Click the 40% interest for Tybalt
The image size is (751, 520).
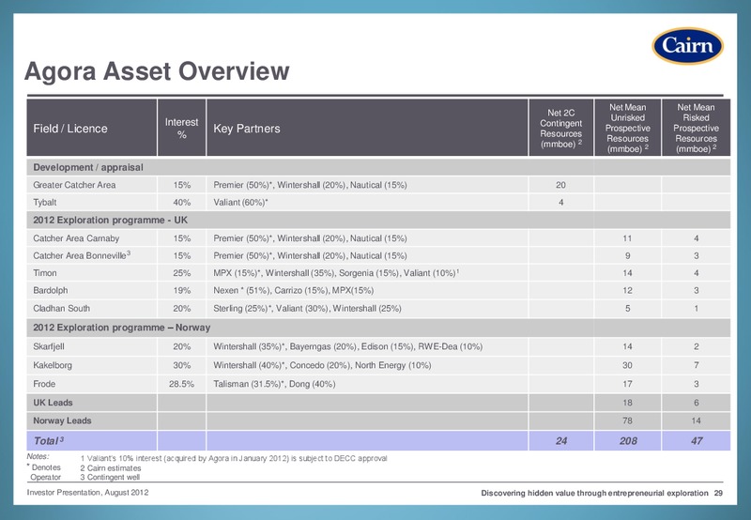[x=181, y=202]
